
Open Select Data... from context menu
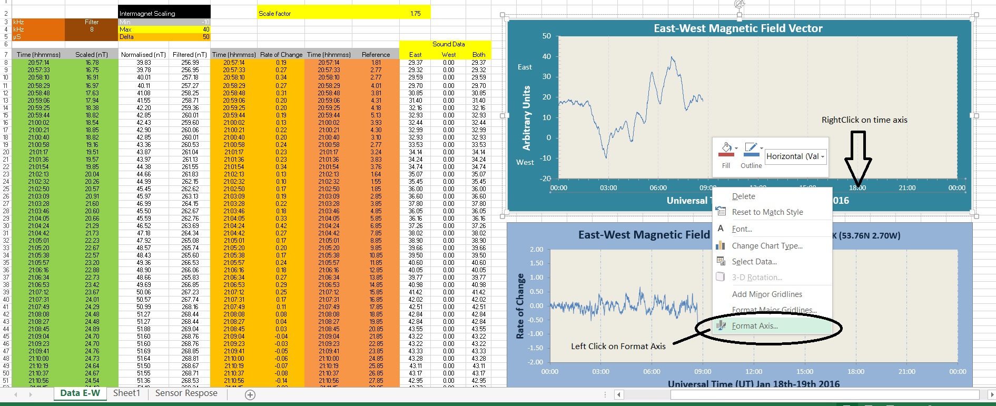click(754, 262)
